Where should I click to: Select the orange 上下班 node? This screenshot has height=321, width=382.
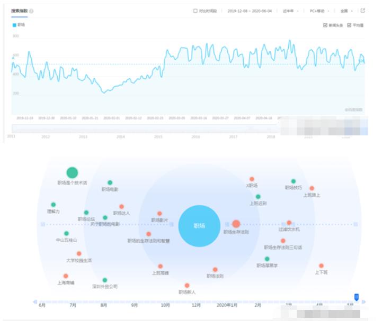point(322,265)
